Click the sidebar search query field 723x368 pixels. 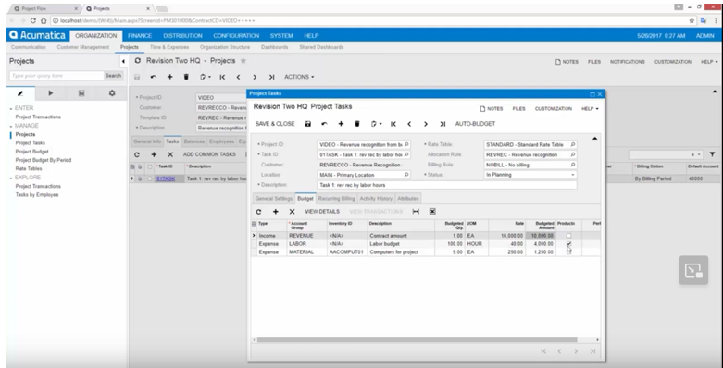tap(56, 76)
